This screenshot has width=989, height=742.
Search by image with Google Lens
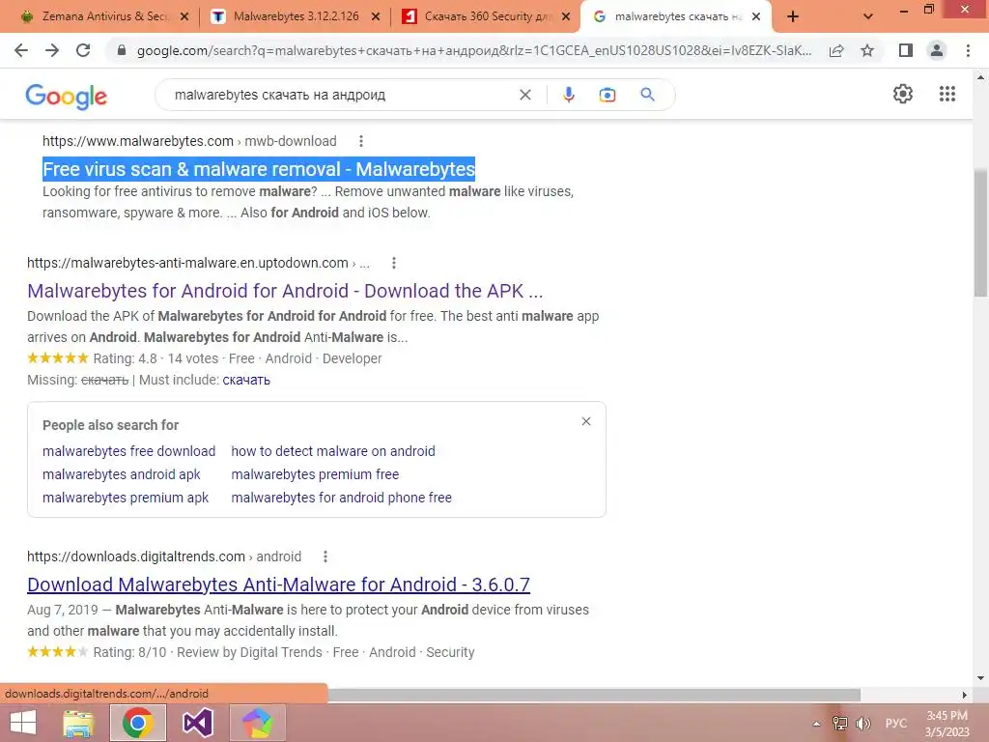coord(607,95)
